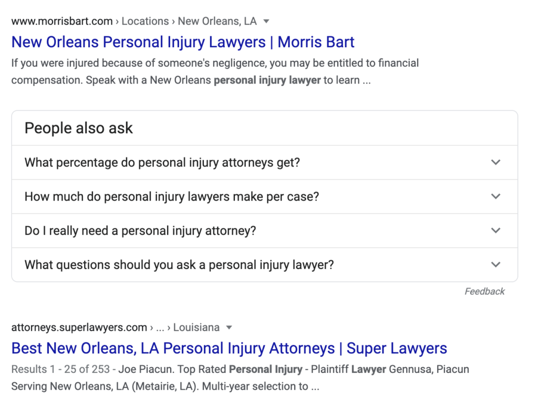Select 'Do I really need a personal injury attorney?' text
The image size is (538, 407).
pos(140,231)
